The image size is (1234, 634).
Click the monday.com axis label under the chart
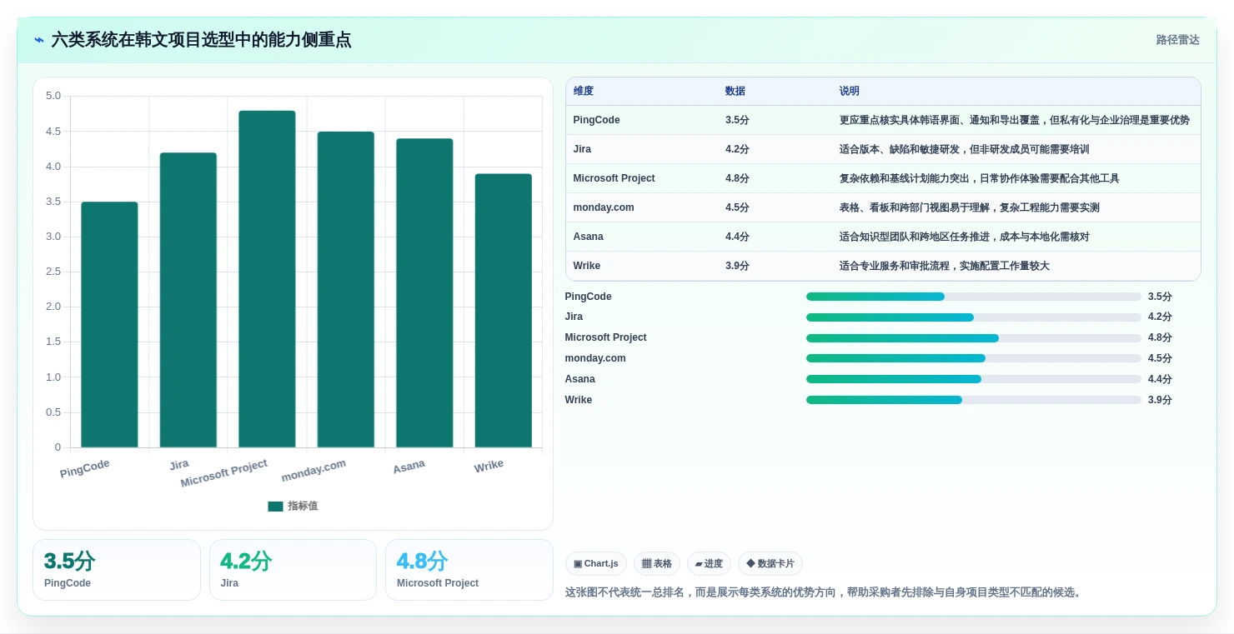click(x=314, y=471)
